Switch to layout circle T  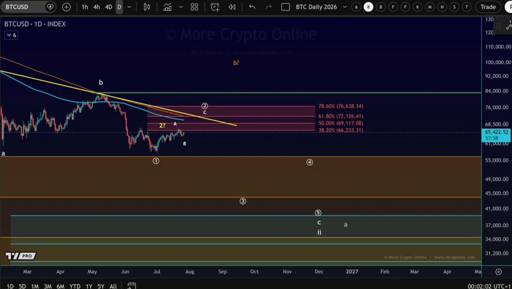click(x=467, y=7)
